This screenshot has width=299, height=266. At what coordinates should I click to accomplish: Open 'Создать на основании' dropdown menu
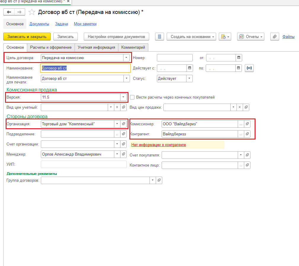[192, 37]
